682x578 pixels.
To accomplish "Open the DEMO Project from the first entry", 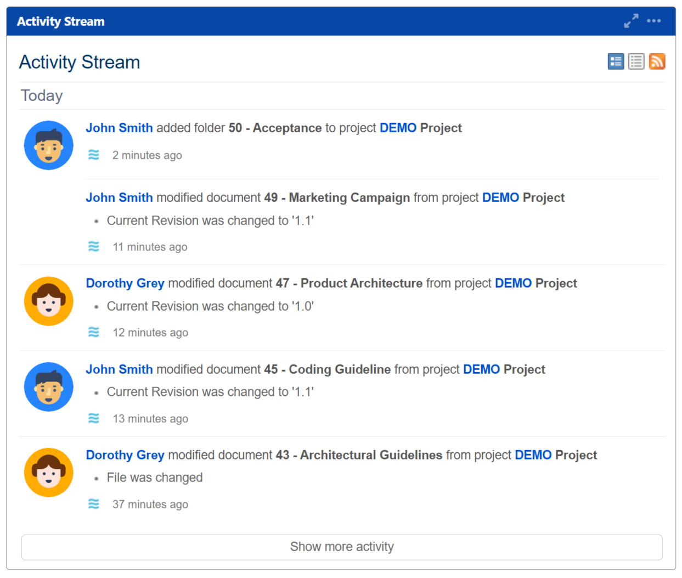I will click(399, 127).
